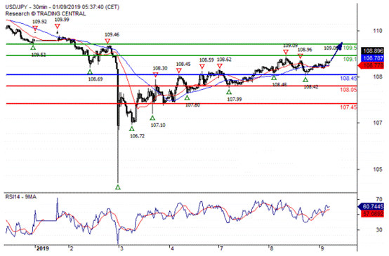Select the green marker under the spike low
This screenshot has width=389, height=256.
pyautogui.click(x=118, y=187)
